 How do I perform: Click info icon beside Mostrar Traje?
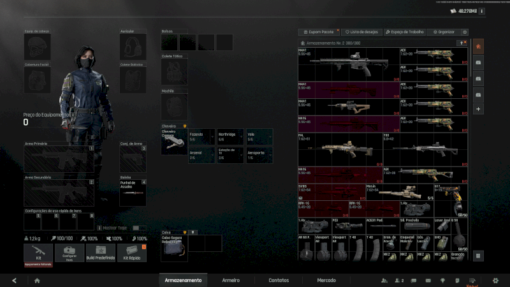[x=99, y=228]
